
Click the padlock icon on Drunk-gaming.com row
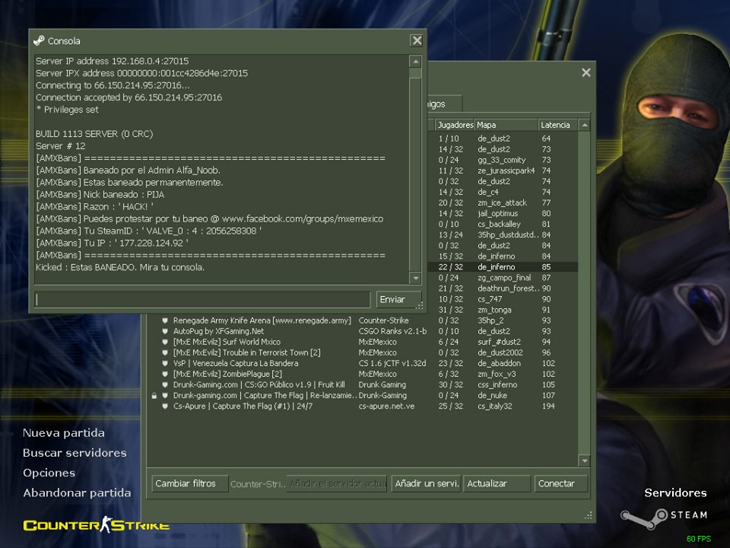[x=154, y=396]
